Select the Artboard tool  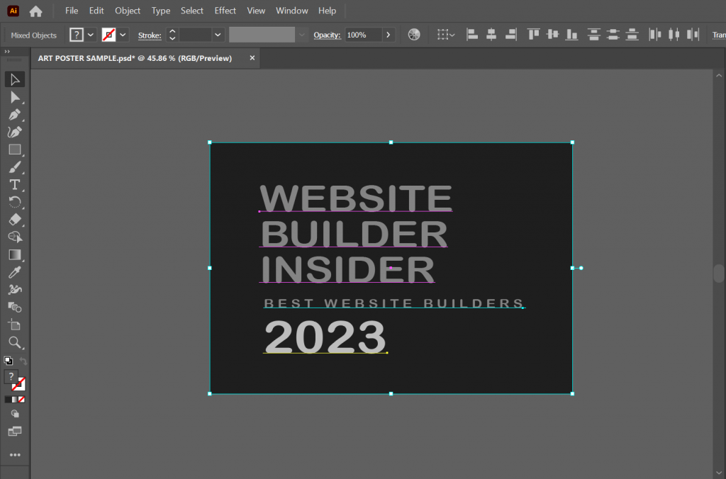(x=16, y=325)
